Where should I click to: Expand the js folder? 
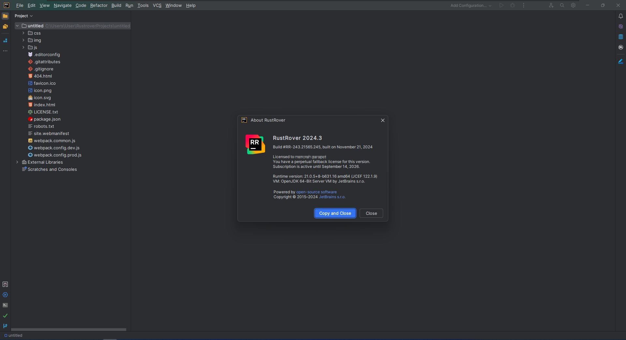tap(23, 47)
